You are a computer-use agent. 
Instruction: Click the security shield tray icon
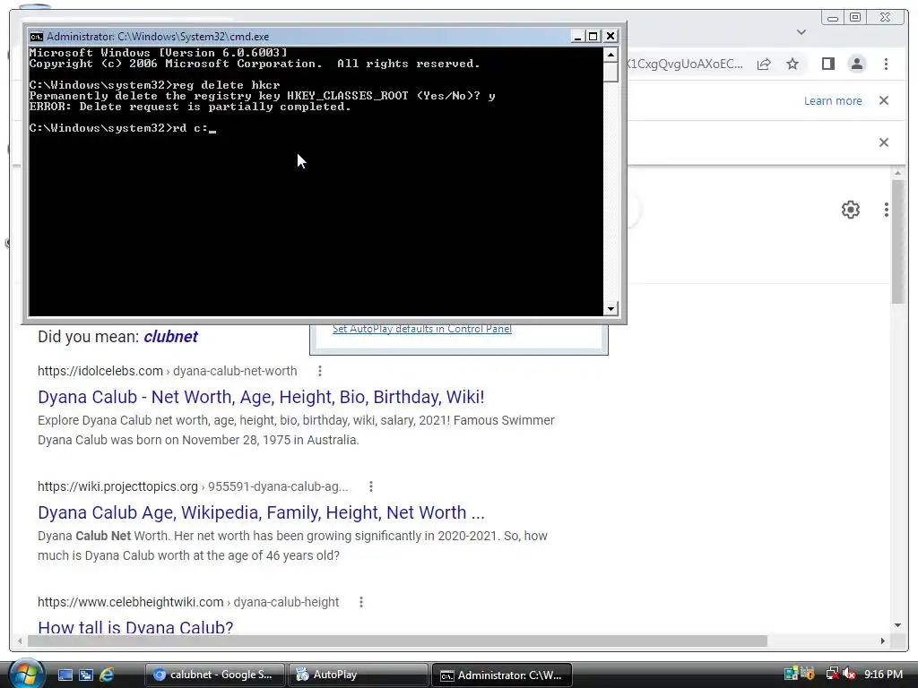click(809, 674)
